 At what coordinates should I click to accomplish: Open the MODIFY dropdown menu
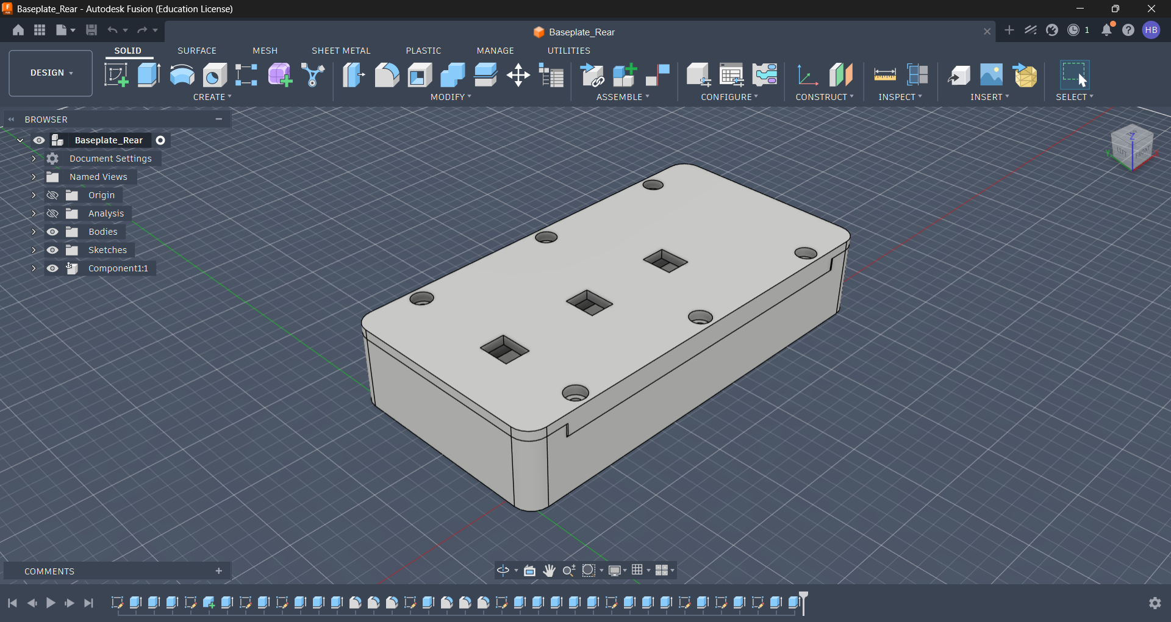pyautogui.click(x=451, y=97)
